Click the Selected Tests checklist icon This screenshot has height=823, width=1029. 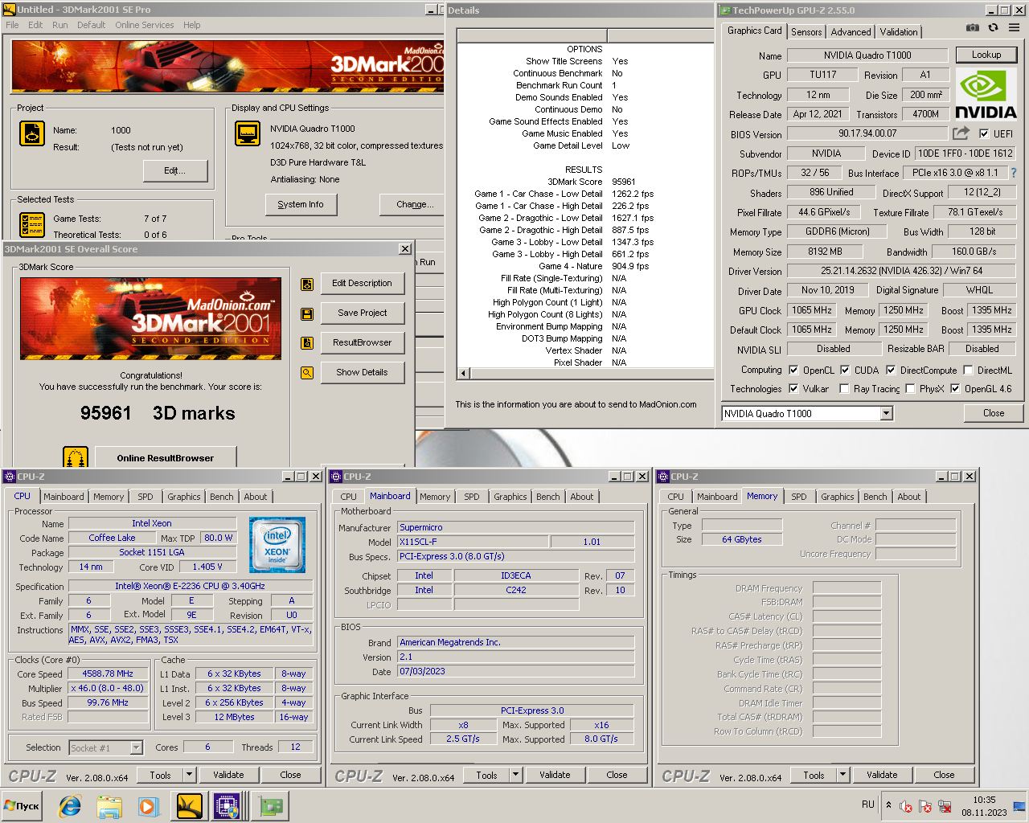pos(32,225)
